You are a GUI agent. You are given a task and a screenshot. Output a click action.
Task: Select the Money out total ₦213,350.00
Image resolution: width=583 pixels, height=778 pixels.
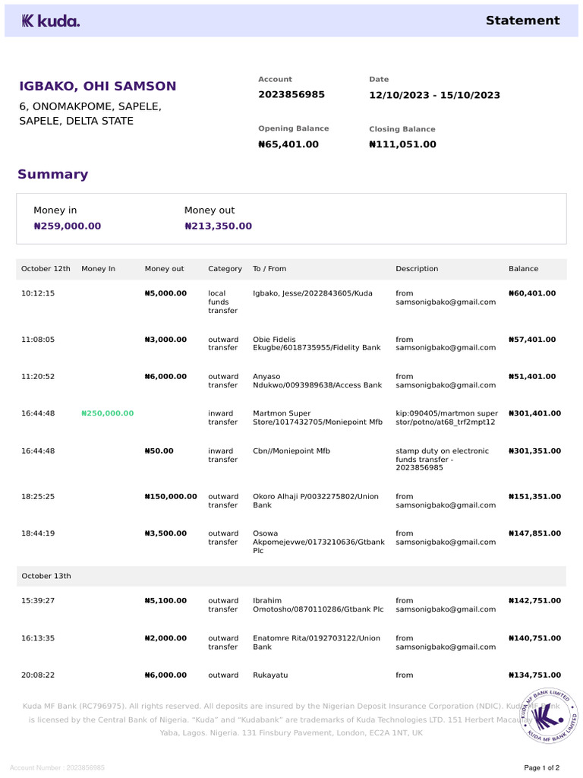[x=218, y=226]
